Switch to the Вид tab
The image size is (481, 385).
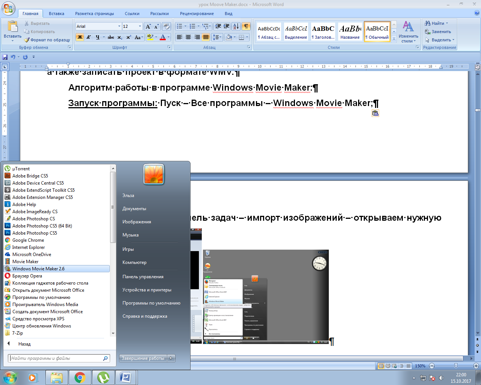point(228,14)
